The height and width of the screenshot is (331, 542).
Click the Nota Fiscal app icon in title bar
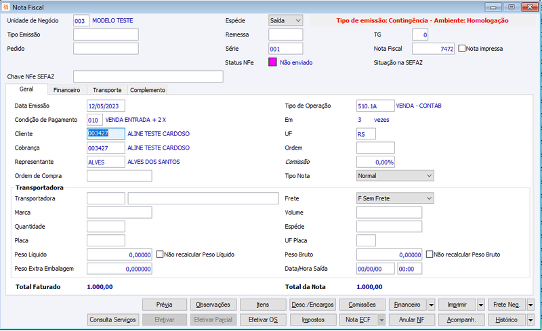(6, 7)
